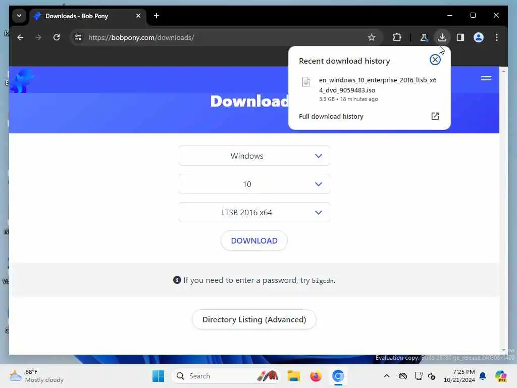Close the Recent download history popup

[435, 60]
